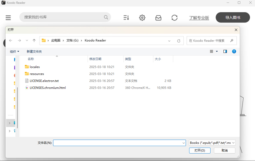
Task: Click 新建文件夹 in the dialog toolbar
Action: click(x=34, y=52)
